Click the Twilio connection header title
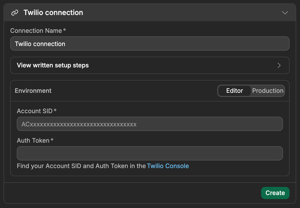 click(x=53, y=13)
